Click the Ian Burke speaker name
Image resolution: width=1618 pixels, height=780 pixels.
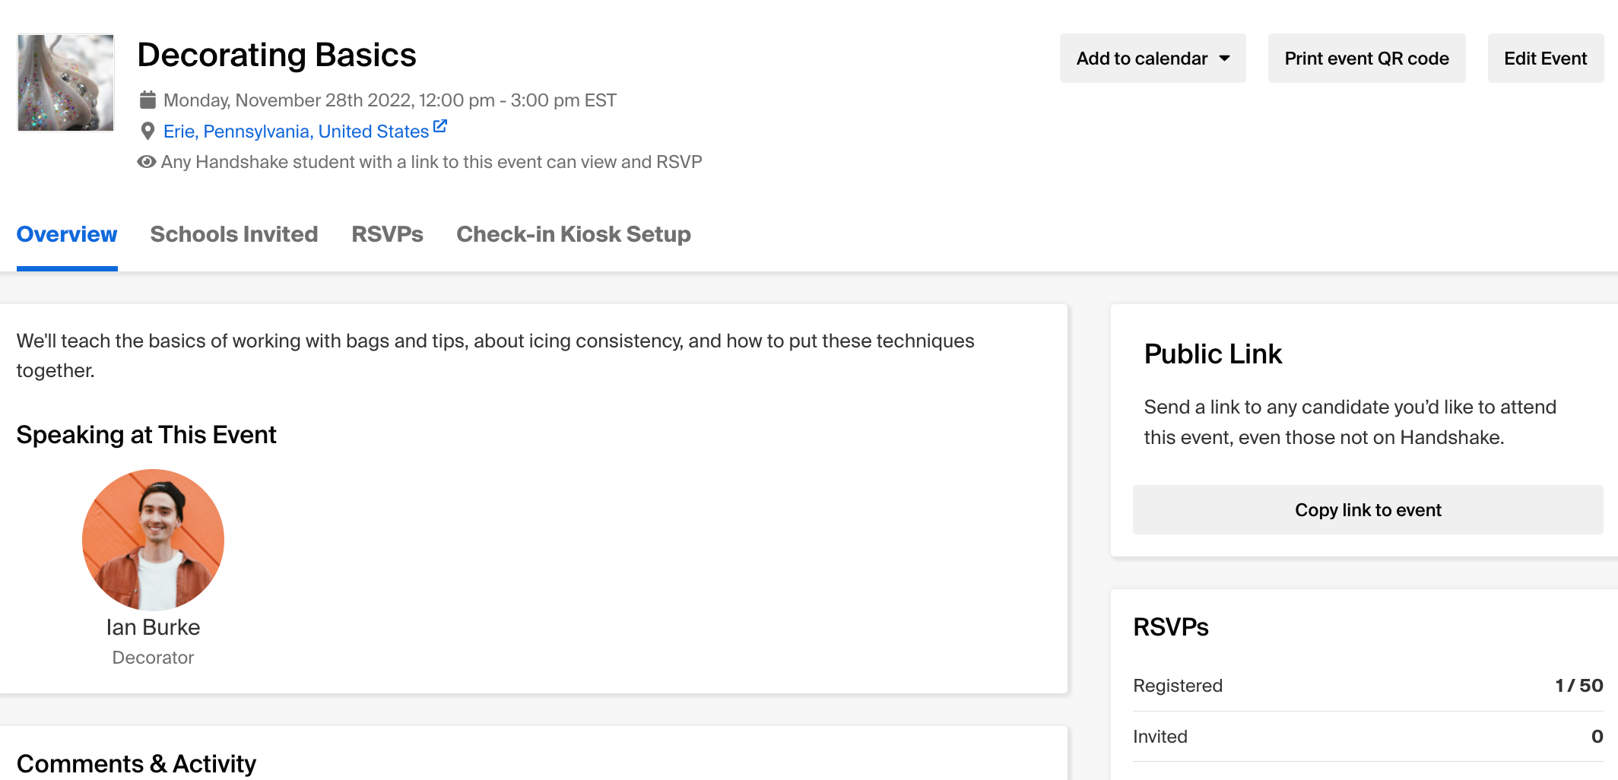coord(153,627)
